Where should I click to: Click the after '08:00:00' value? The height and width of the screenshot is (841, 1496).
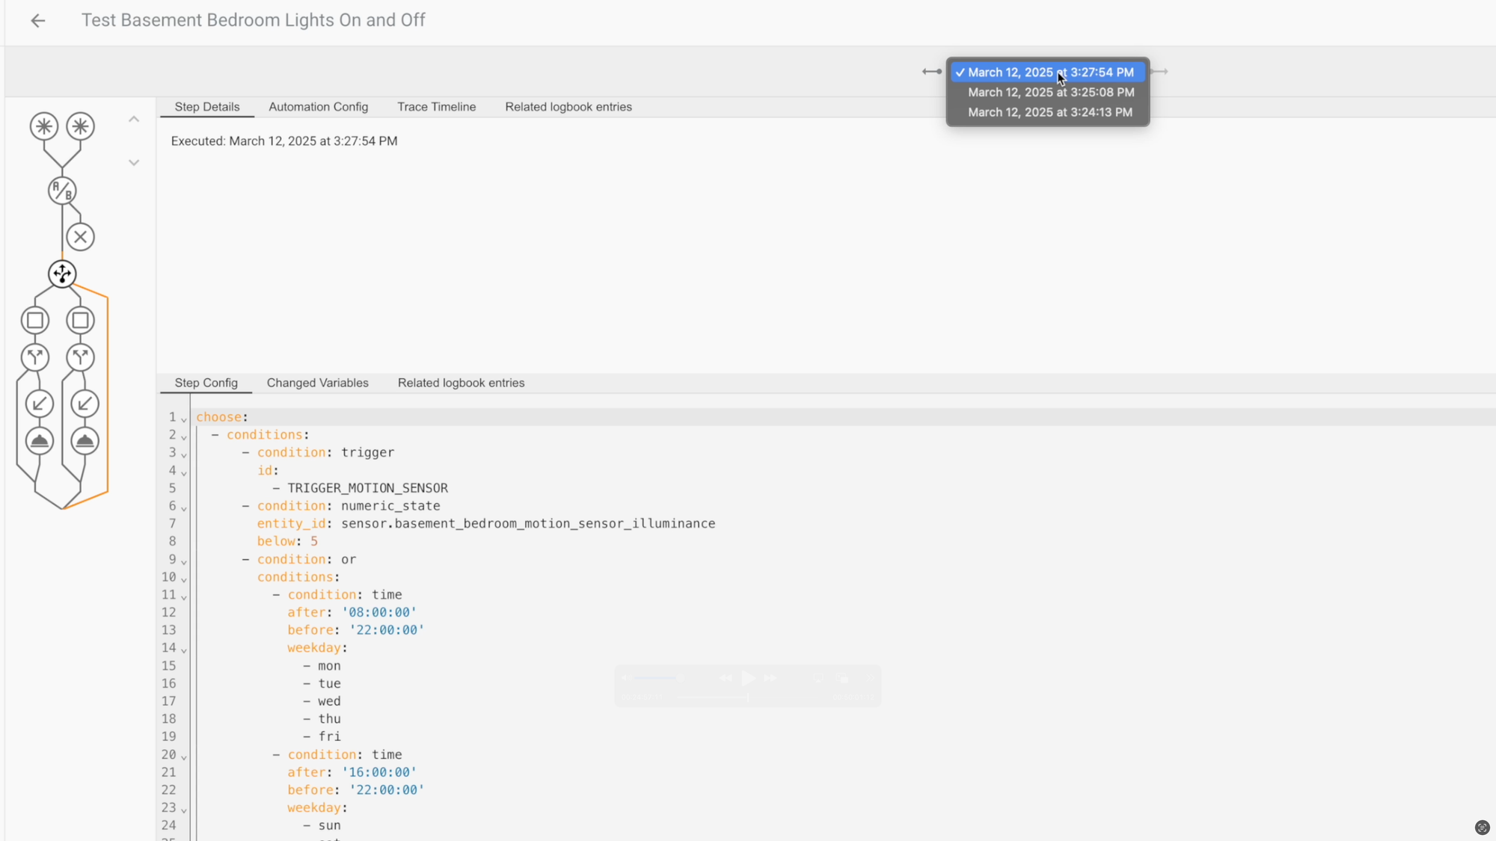click(x=379, y=612)
